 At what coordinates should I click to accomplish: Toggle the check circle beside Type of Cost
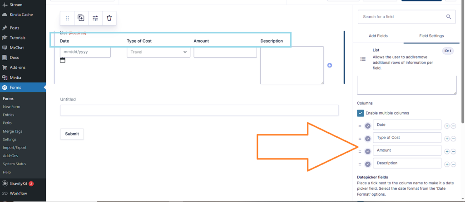pyautogui.click(x=368, y=139)
